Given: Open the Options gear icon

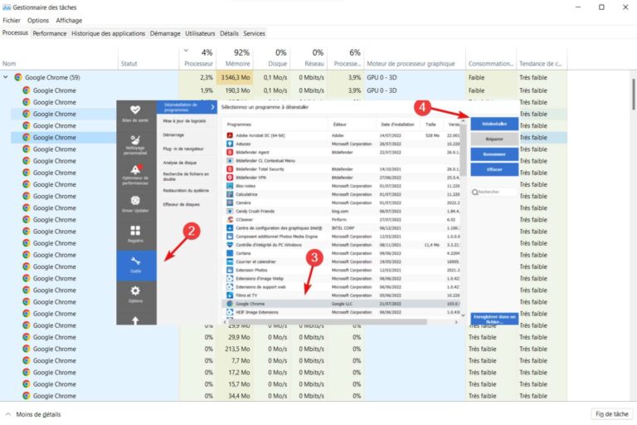Looking at the screenshot, I should pyautogui.click(x=135, y=291).
